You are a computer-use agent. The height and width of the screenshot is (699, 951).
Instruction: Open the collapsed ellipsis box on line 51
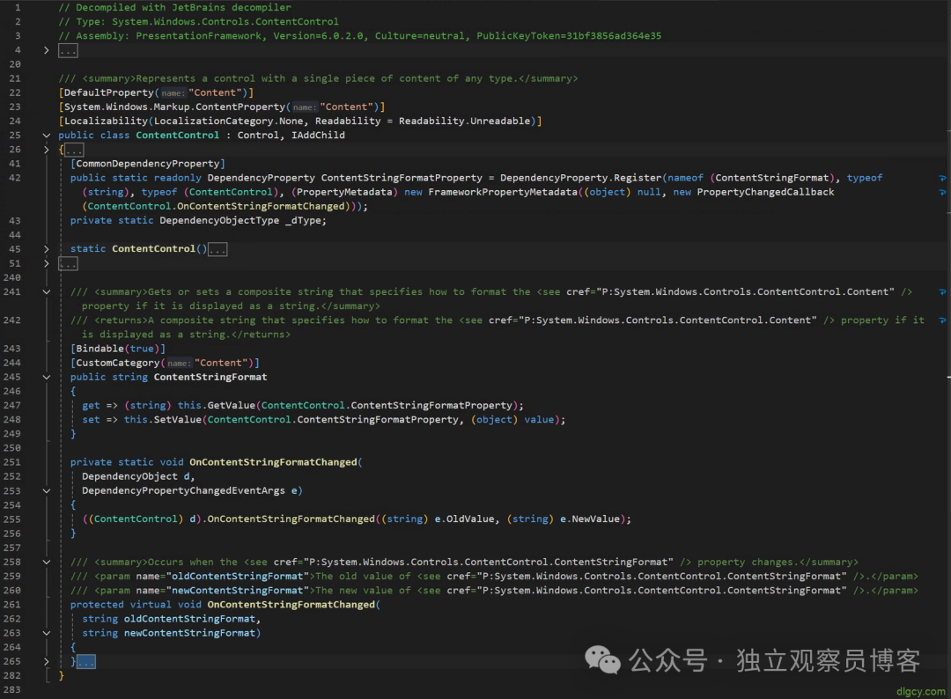68,264
